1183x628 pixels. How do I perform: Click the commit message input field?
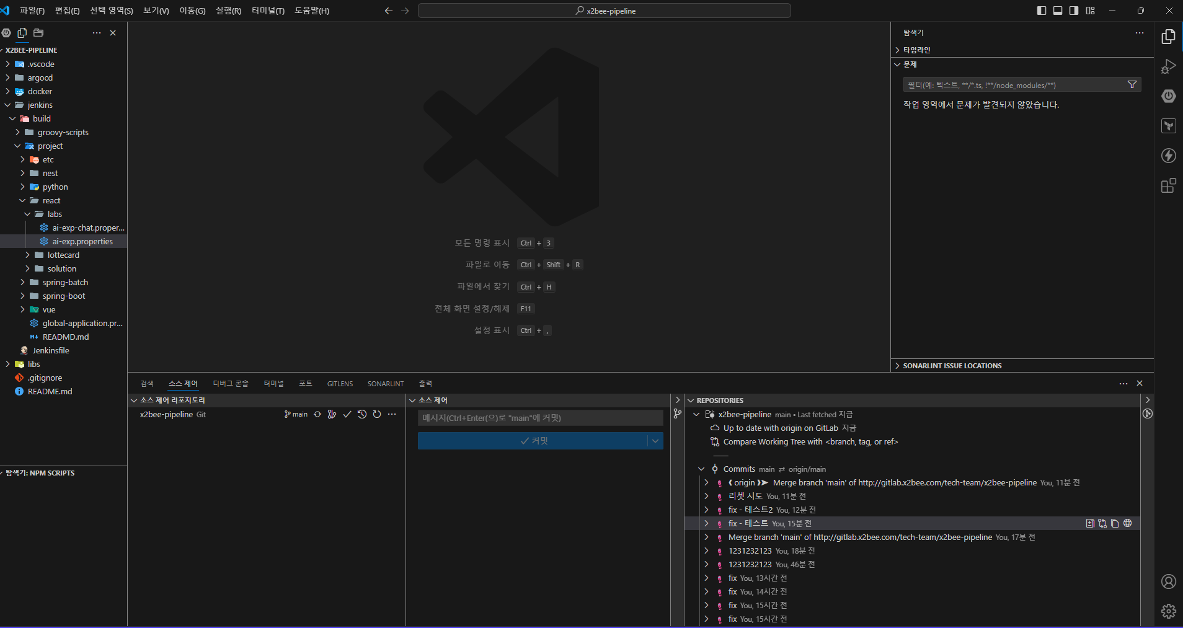click(541, 418)
